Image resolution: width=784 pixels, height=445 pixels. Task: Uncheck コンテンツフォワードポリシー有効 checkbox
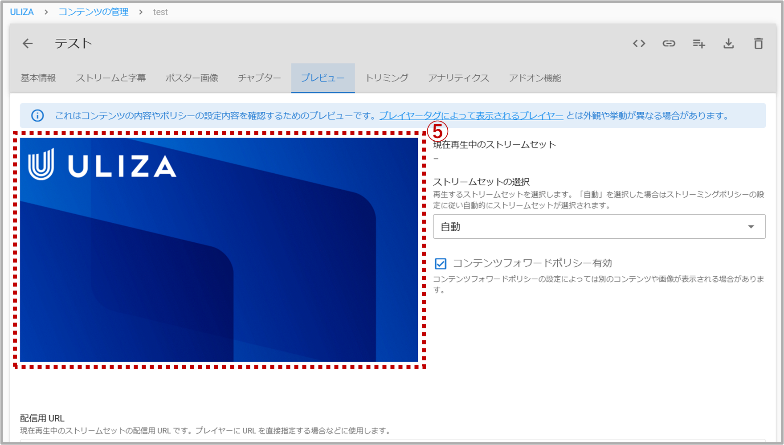click(x=441, y=264)
